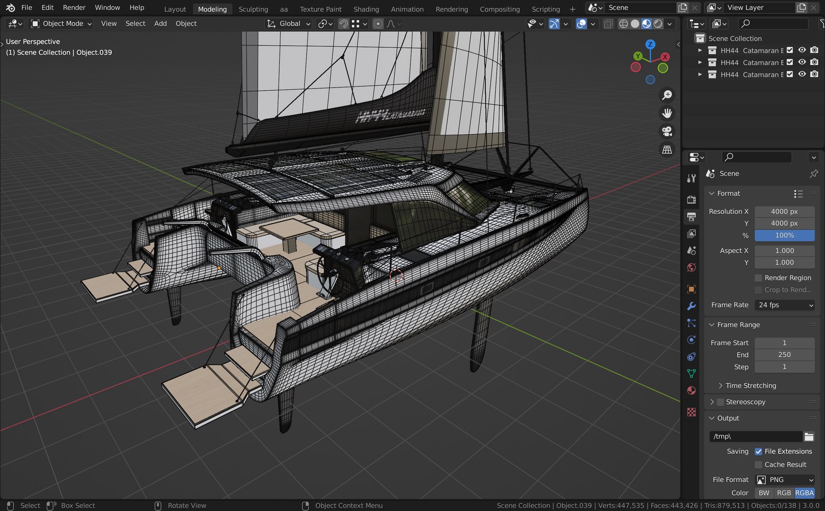
Task: Open World properties tab (globe icon)
Action: 691,268
